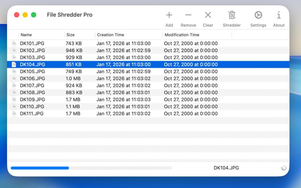The width and height of the screenshot is (301, 188).
Task: Click the Add plus icon
Action: tap(169, 15)
